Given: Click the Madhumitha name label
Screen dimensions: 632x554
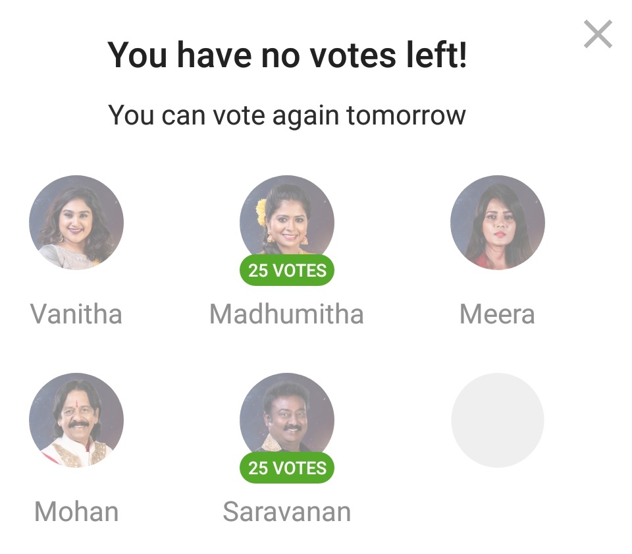Looking at the screenshot, I should tap(286, 314).
